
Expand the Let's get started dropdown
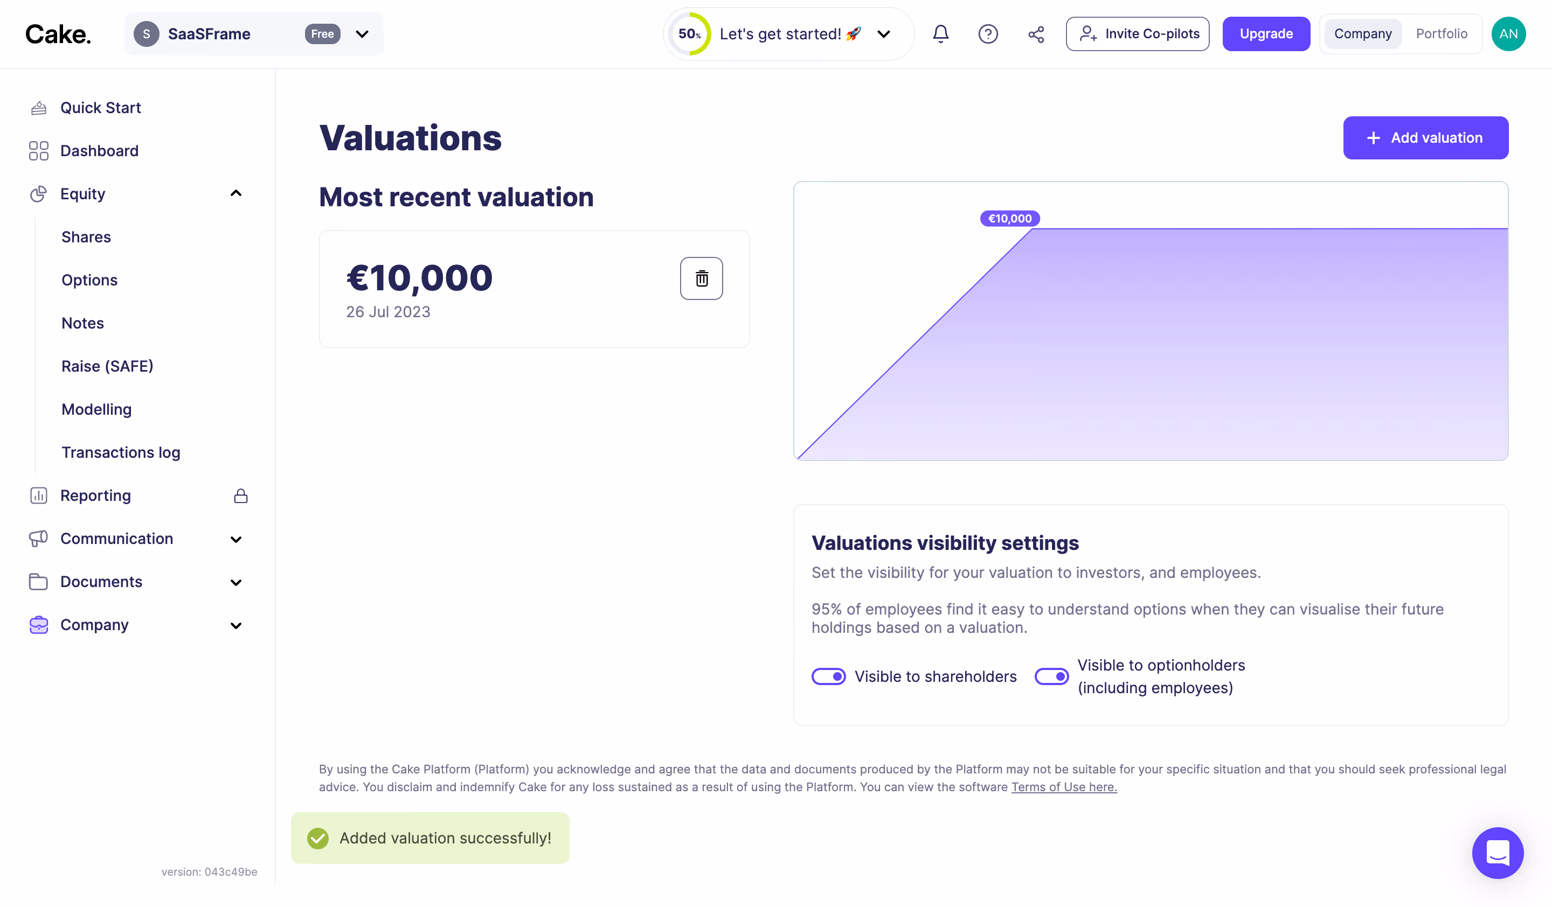pyautogui.click(x=884, y=34)
